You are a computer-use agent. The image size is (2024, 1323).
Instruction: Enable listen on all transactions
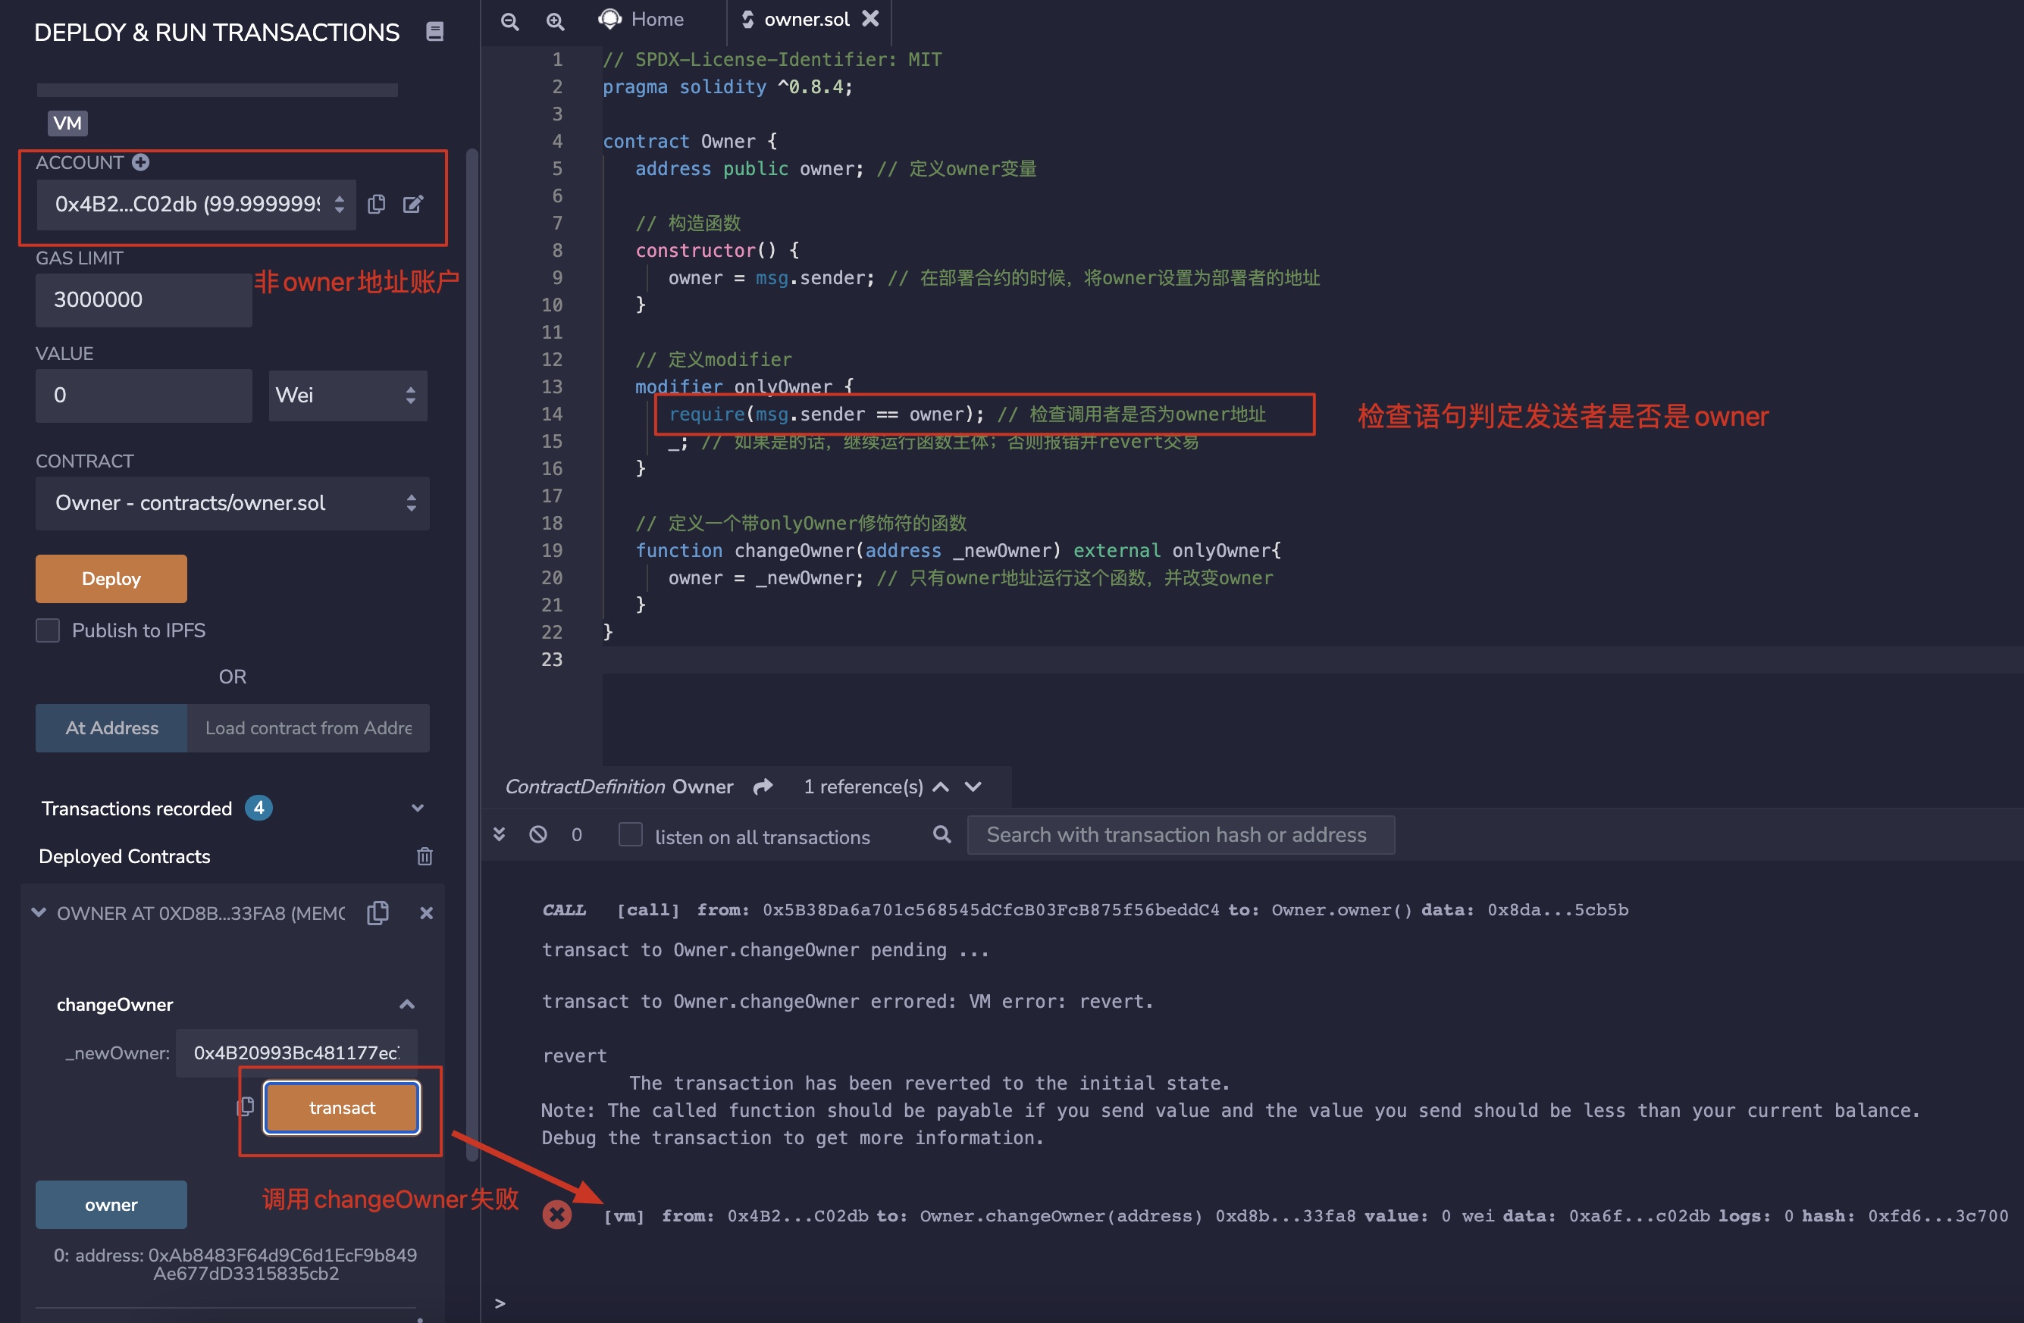tap(630, 835)
